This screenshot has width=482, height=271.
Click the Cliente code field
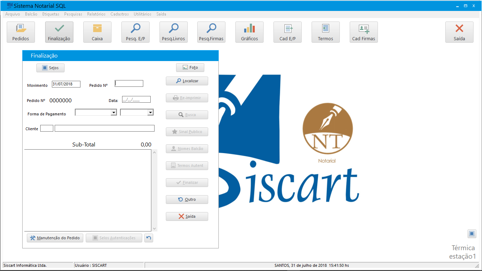47,128
